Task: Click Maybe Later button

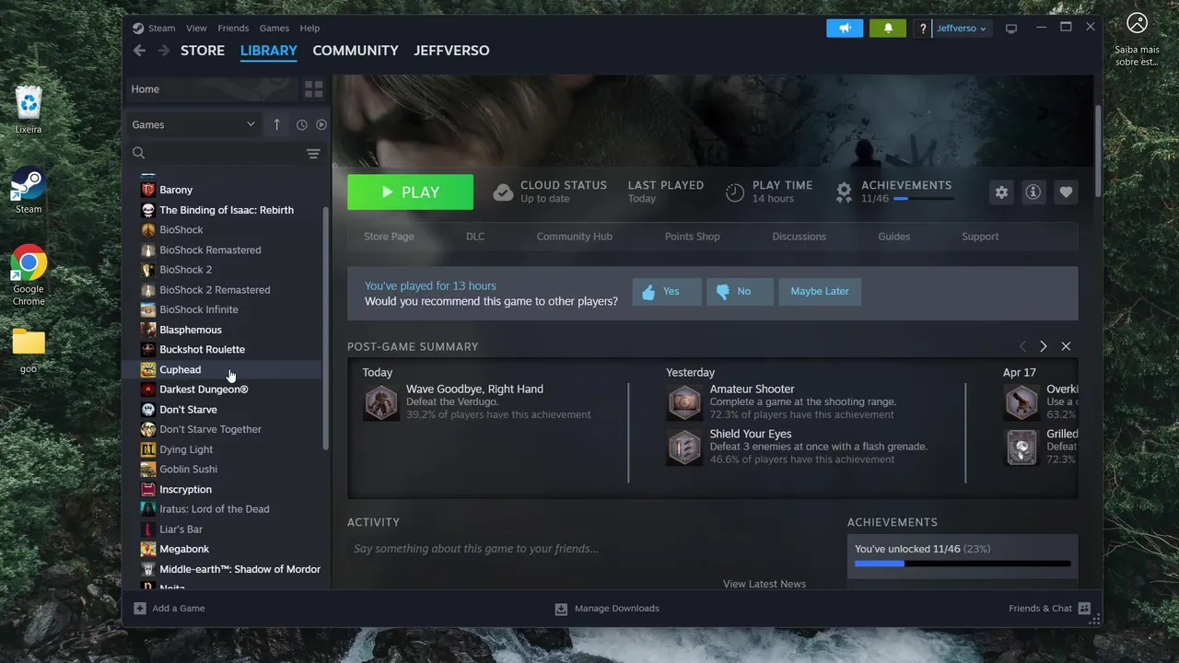Action: [820, 291]
